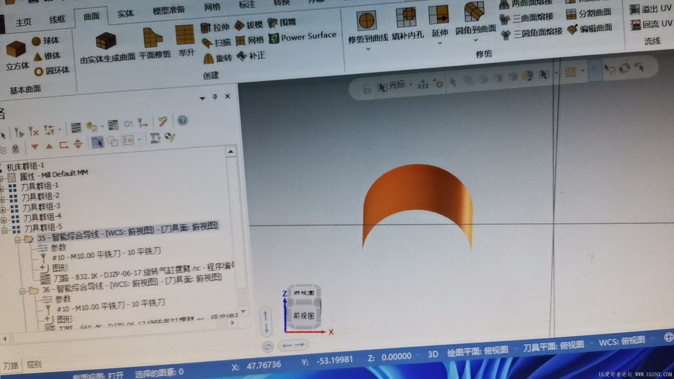Expand the 刀具群组-3 tree node
Image resolution: width=674 pixels, height=379 pixels.
click(3, 210)
